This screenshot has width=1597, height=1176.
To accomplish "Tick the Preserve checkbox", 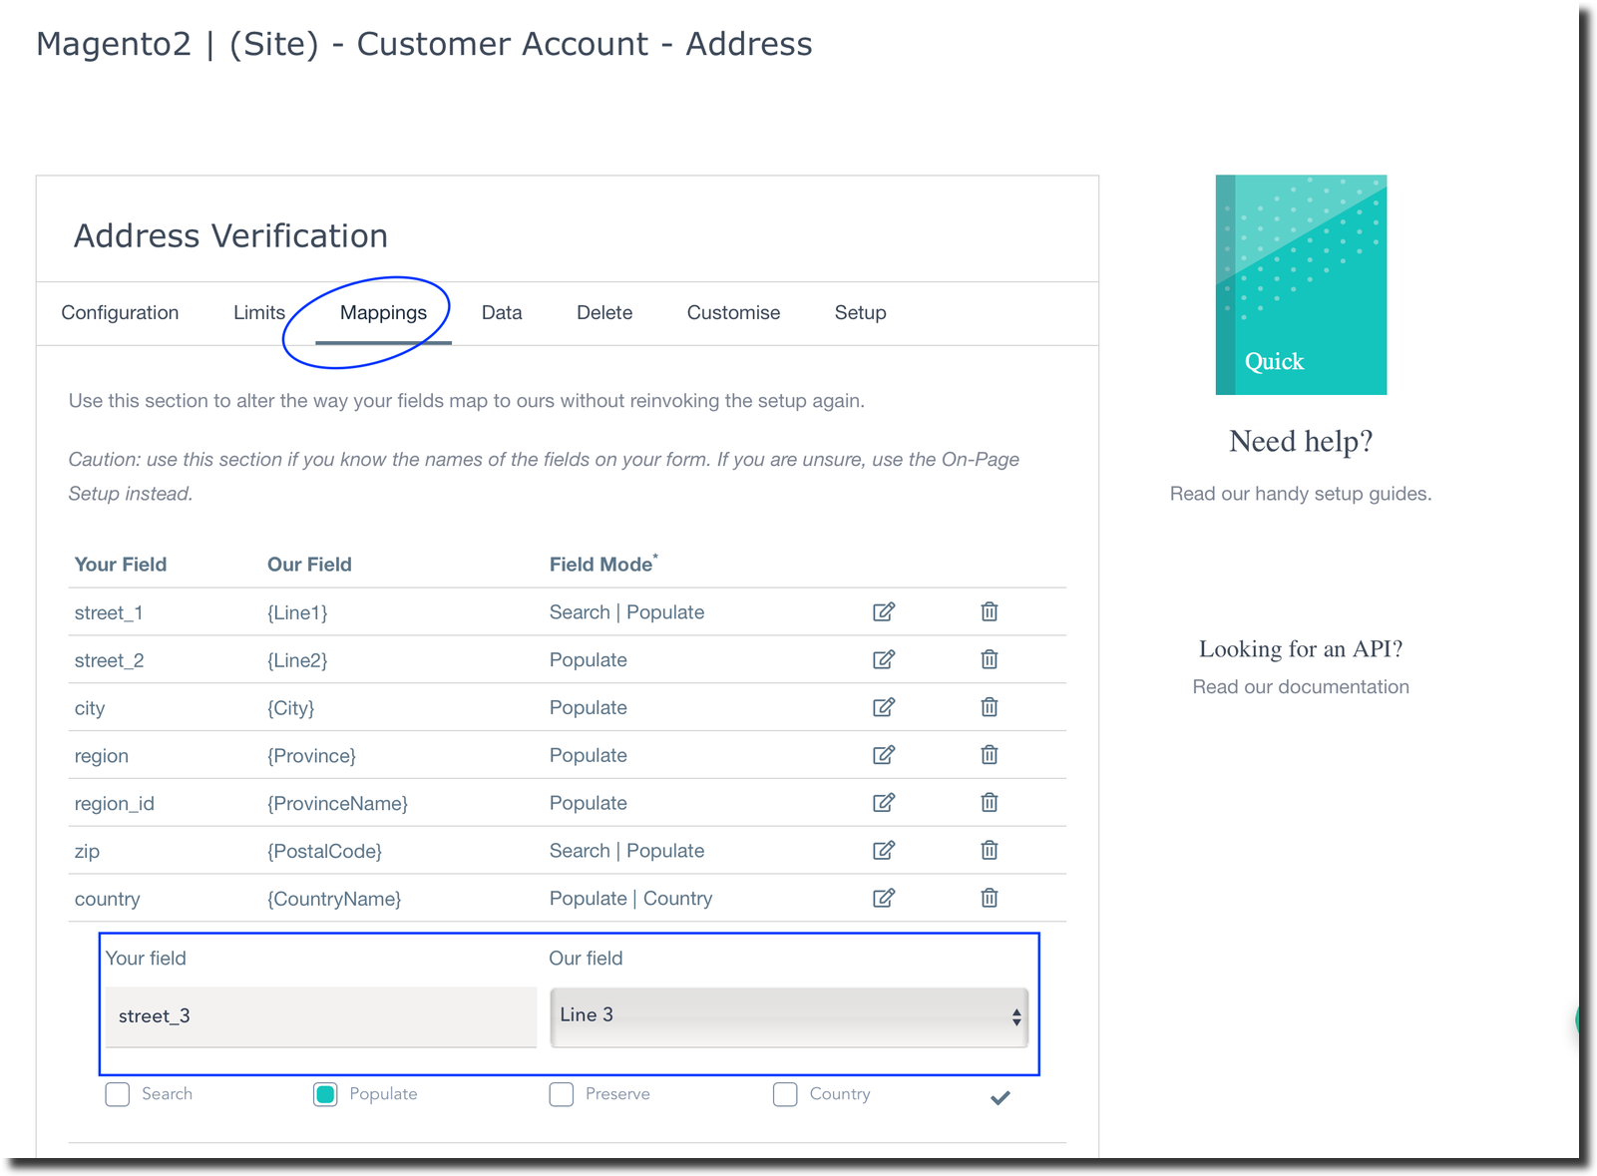I will point(562,1094).
